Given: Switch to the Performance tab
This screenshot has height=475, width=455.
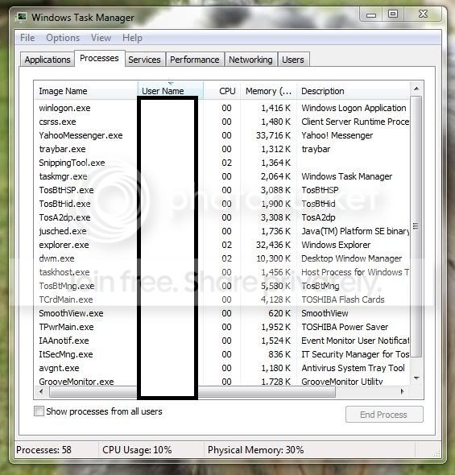Looking at the screenshot, I should pos(194,60).
